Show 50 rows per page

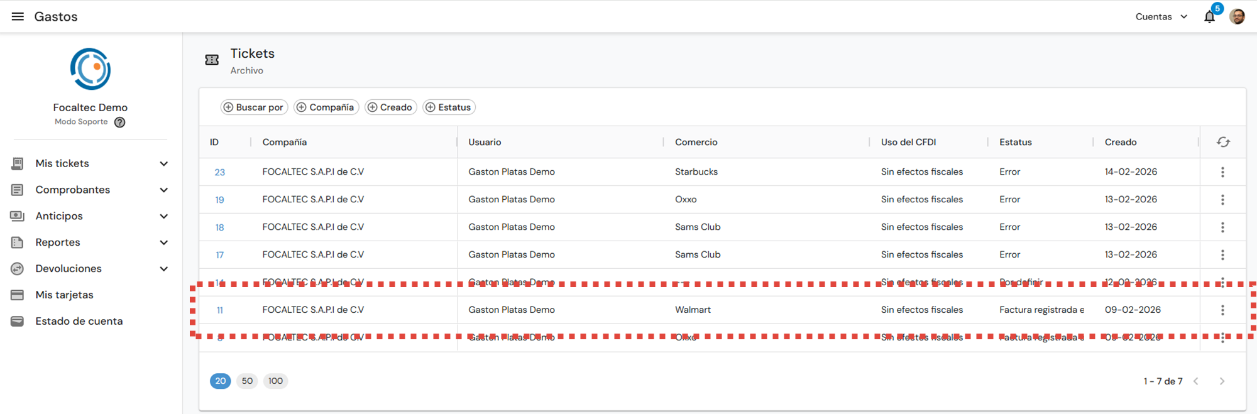tap(247, 381)
